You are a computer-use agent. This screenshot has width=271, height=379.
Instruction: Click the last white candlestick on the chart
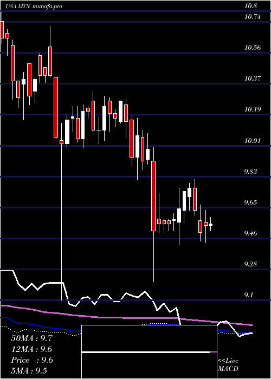211,225
